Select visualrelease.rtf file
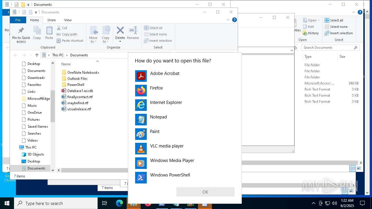Viewport: 372px width, 209px height. tap(76, 109)
